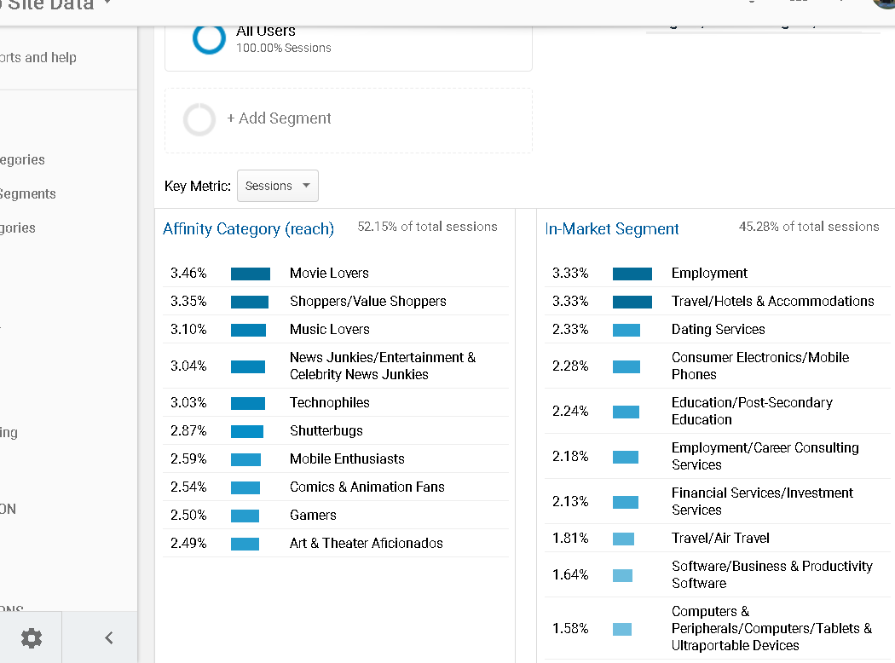This screenshot has height=663, width=895.
Task: Open the Affinity Category (reach) report link
Action: 248,228
